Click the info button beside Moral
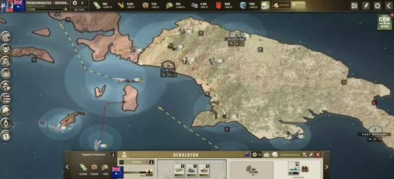This screenshot has width=394, height=179. click(151, 162)
